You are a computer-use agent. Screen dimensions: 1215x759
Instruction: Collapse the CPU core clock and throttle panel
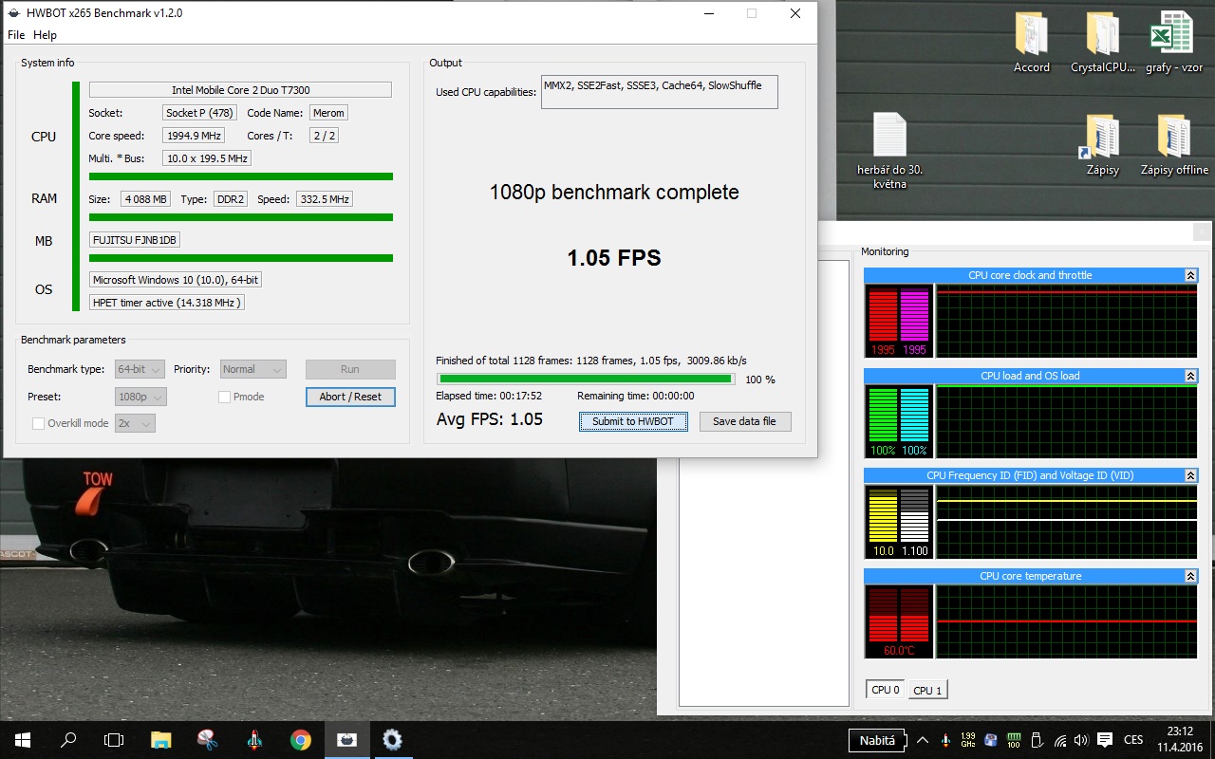[x=1190, y=275]
